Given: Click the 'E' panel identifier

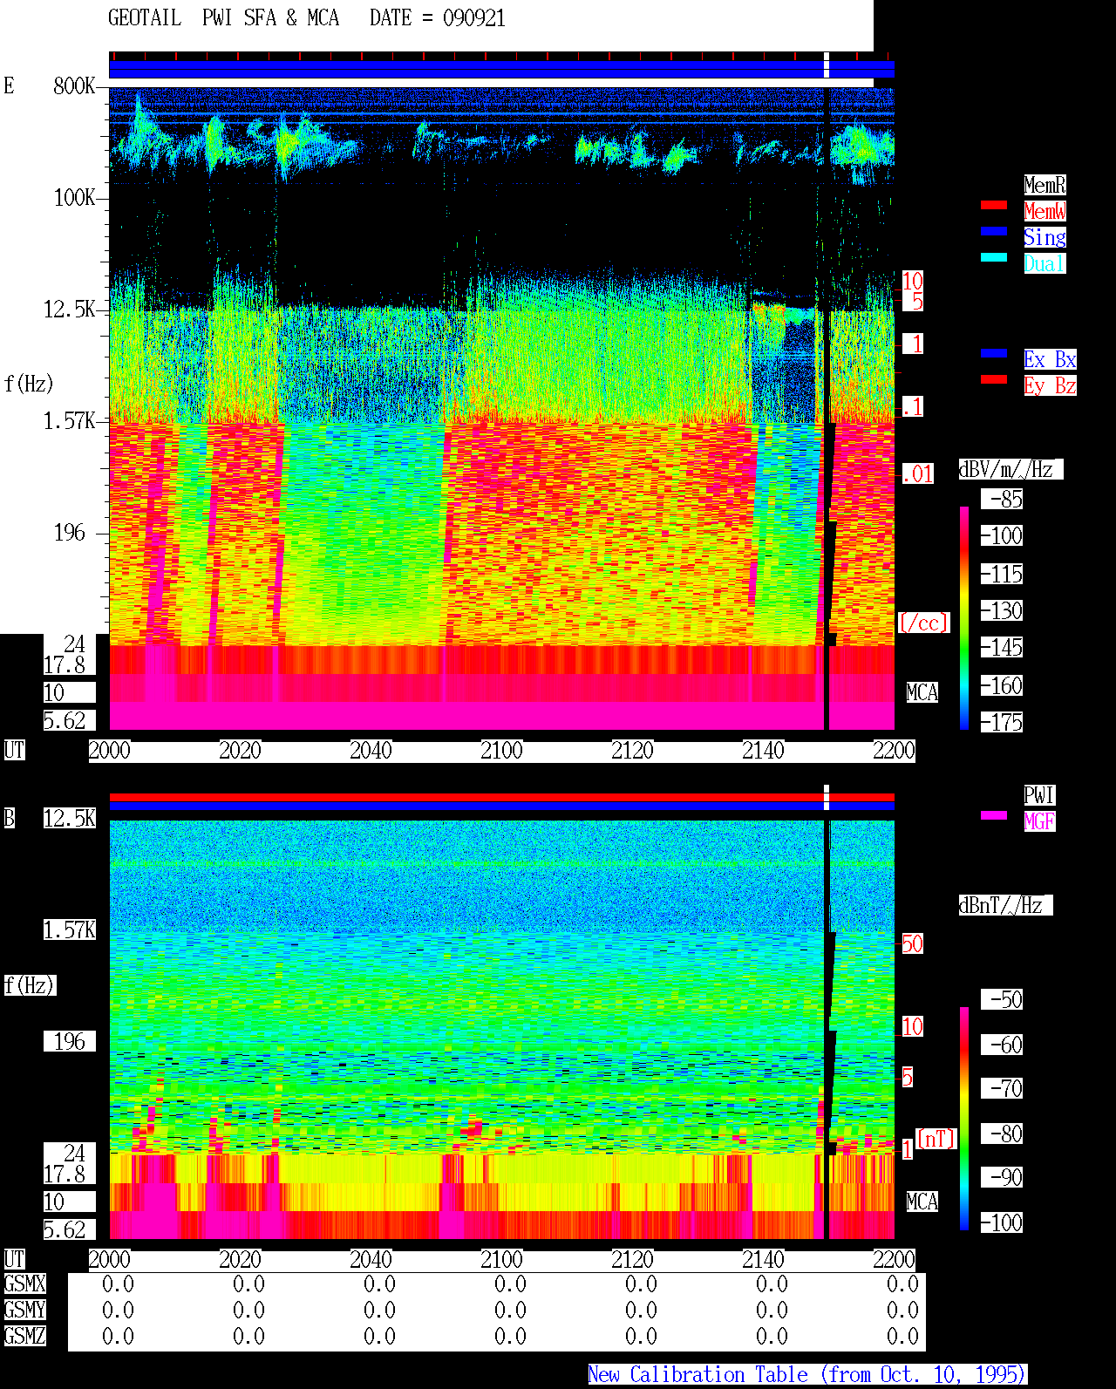Looking at the screenshot, I should click(x=9, y=85).
